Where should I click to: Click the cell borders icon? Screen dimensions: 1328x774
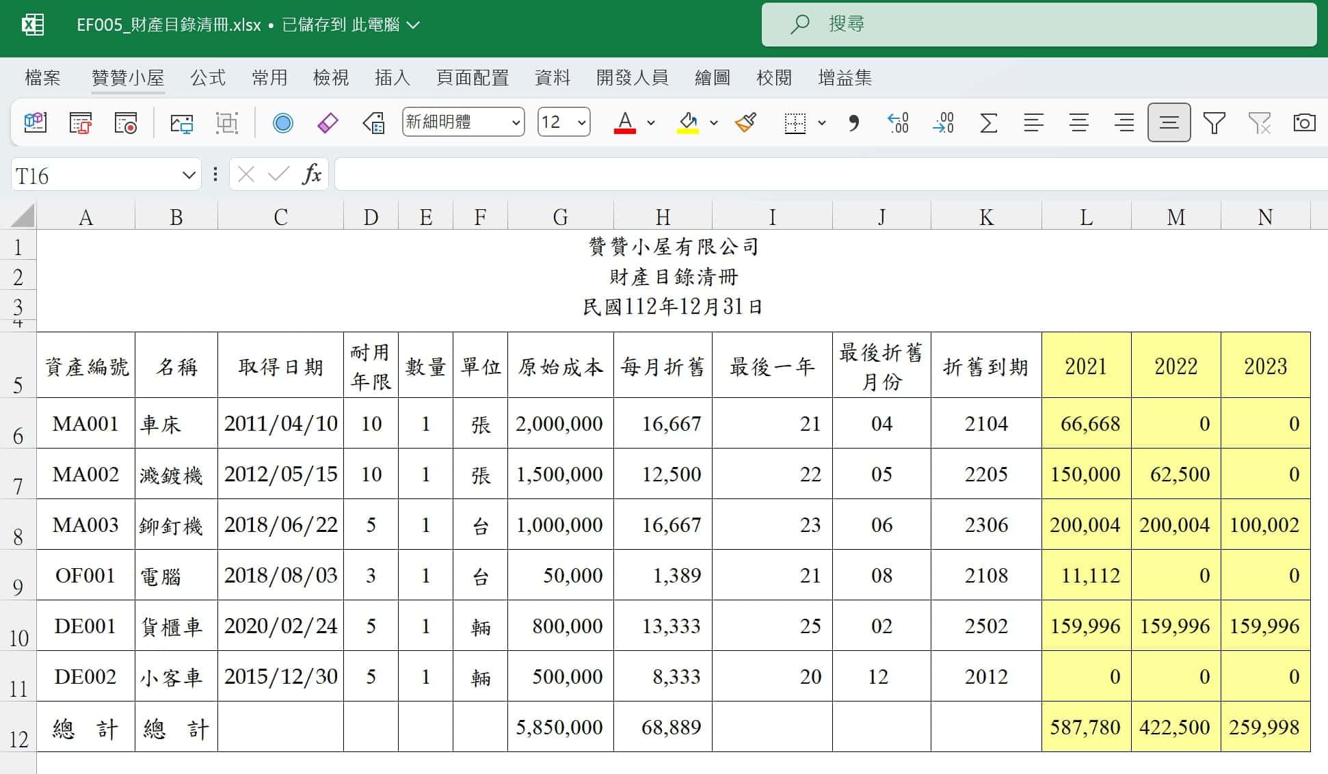pyautogui.click(x=795, y=123)
